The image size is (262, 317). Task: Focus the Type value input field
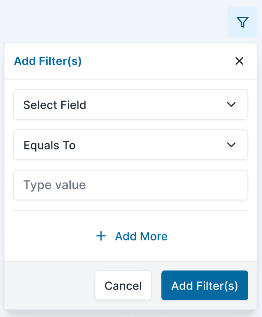point(131,185)
